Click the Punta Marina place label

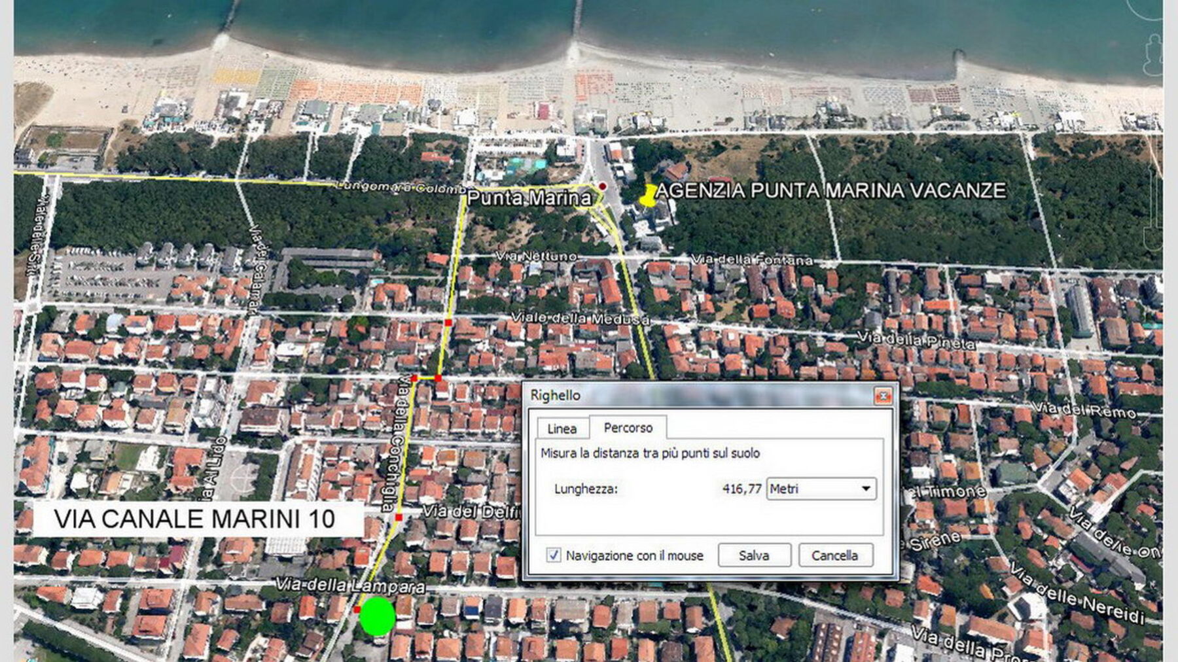tap(529, 198)
